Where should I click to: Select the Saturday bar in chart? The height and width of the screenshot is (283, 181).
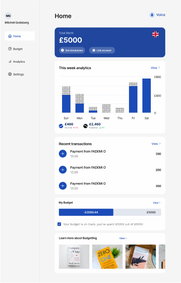(146, 95)
